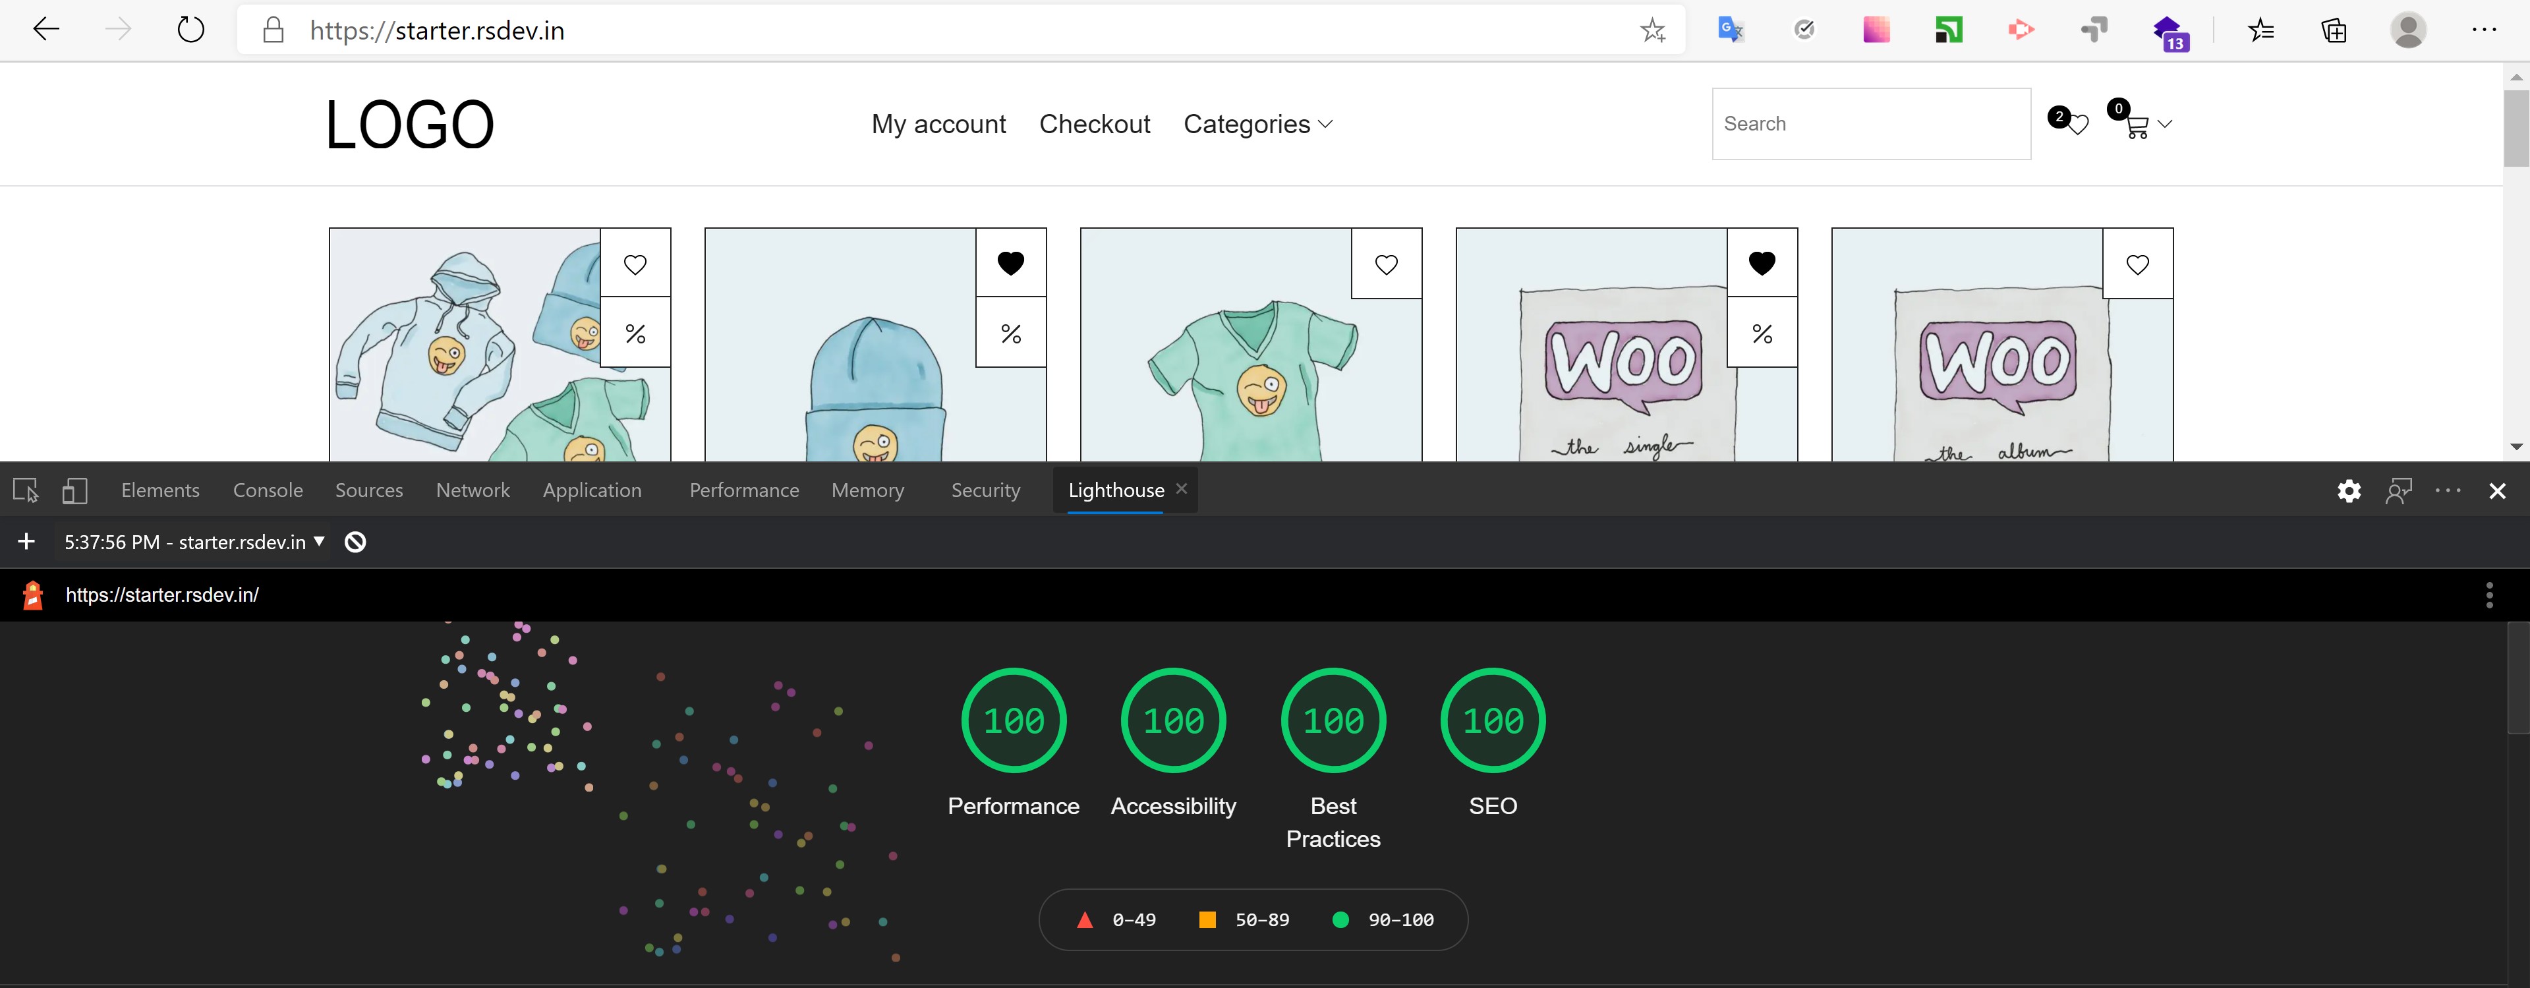Toggle wishlist heart on the album product
Image resolution: width=2530 pixels, height=988 pixels.
coord(2137,264)
